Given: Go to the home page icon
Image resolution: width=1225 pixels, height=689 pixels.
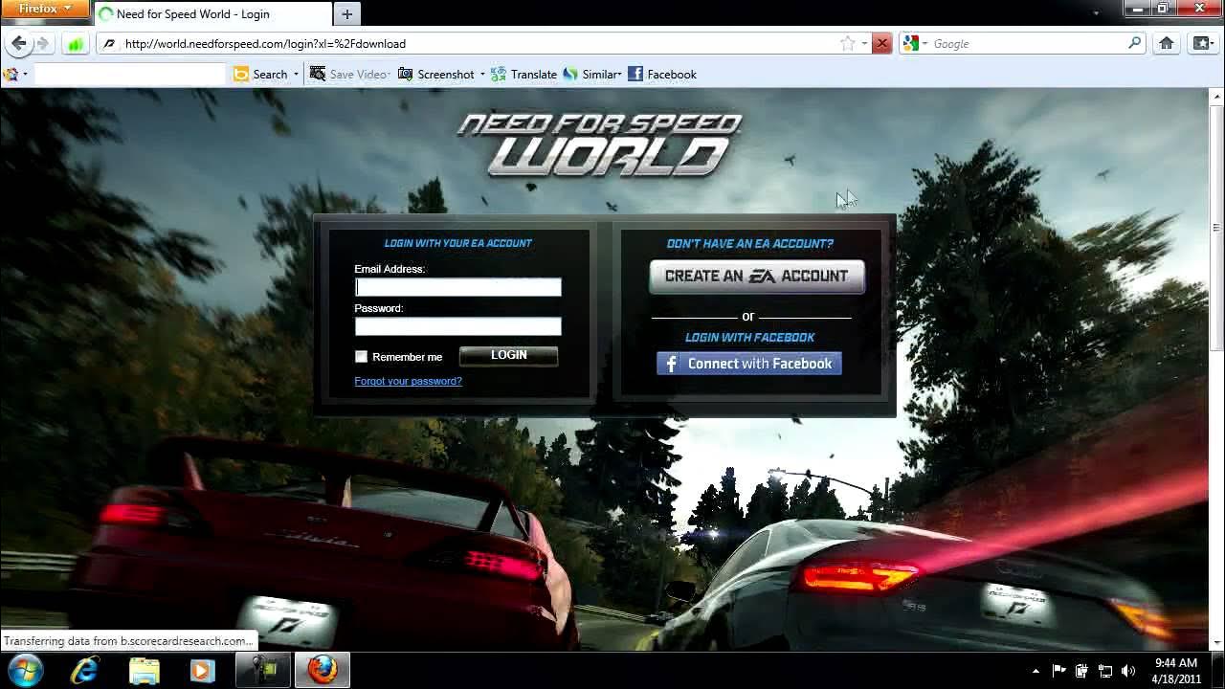Looking at the screenshot, I should click(x=1167, y=43).
